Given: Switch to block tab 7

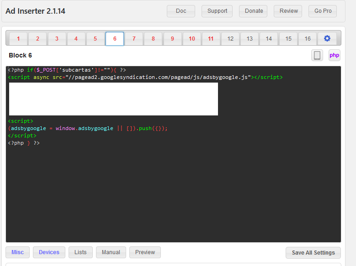Looking at the screenshot, I should pos(134,38).
